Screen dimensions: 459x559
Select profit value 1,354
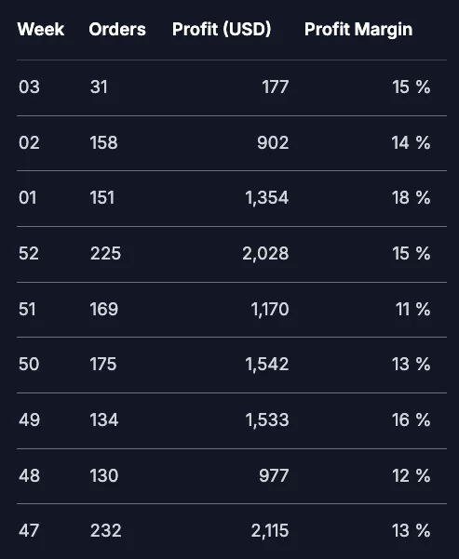coord(267,198)
